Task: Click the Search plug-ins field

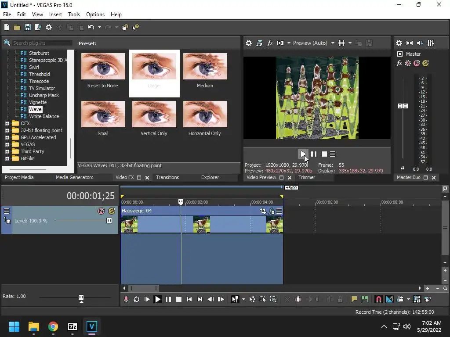Action: [42, 43]
